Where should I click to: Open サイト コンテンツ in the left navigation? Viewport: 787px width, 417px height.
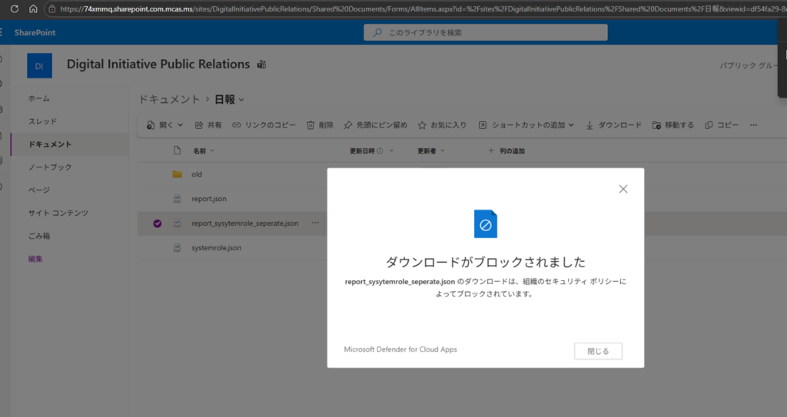point(58,213)
